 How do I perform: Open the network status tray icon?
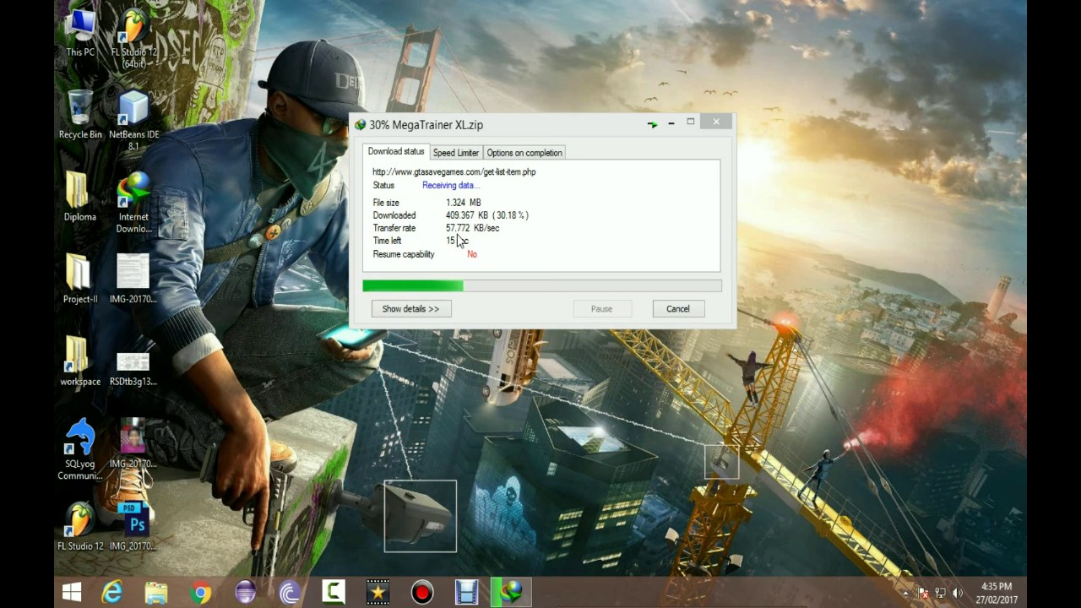pyautogui.click(x=940, y=594)
